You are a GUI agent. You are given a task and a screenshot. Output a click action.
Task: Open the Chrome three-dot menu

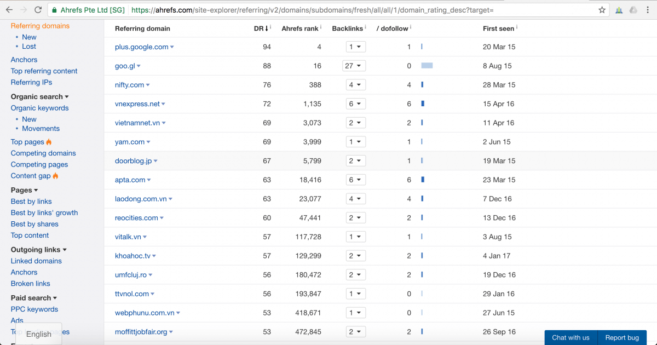648,10
